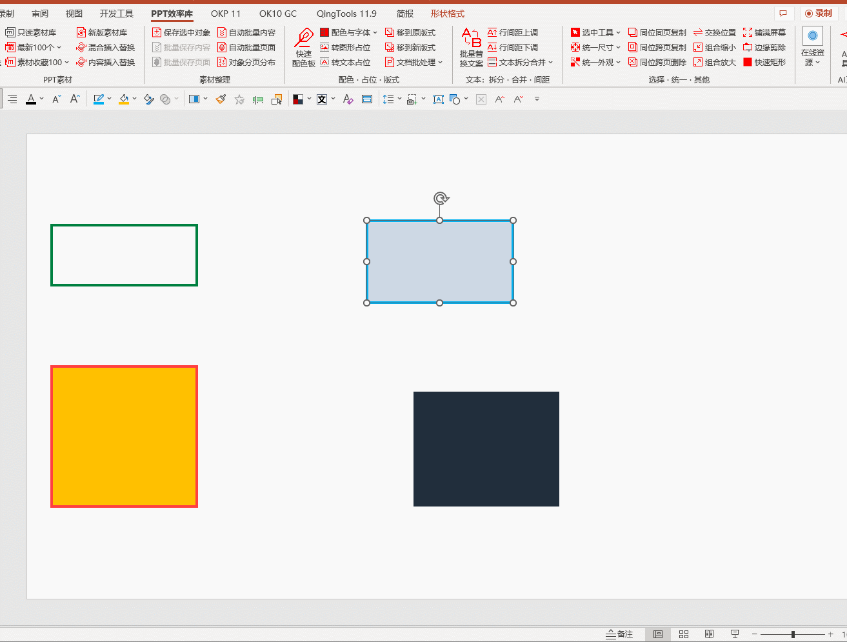This screenshot has width=847, height=642.
Task: Click 同位跨页删除
Action: click(x=657, y=62)
